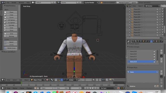Viewport: 166px width, 93px height.
Task: Add a Torus mesh primitive
Action: pos(11,30)
